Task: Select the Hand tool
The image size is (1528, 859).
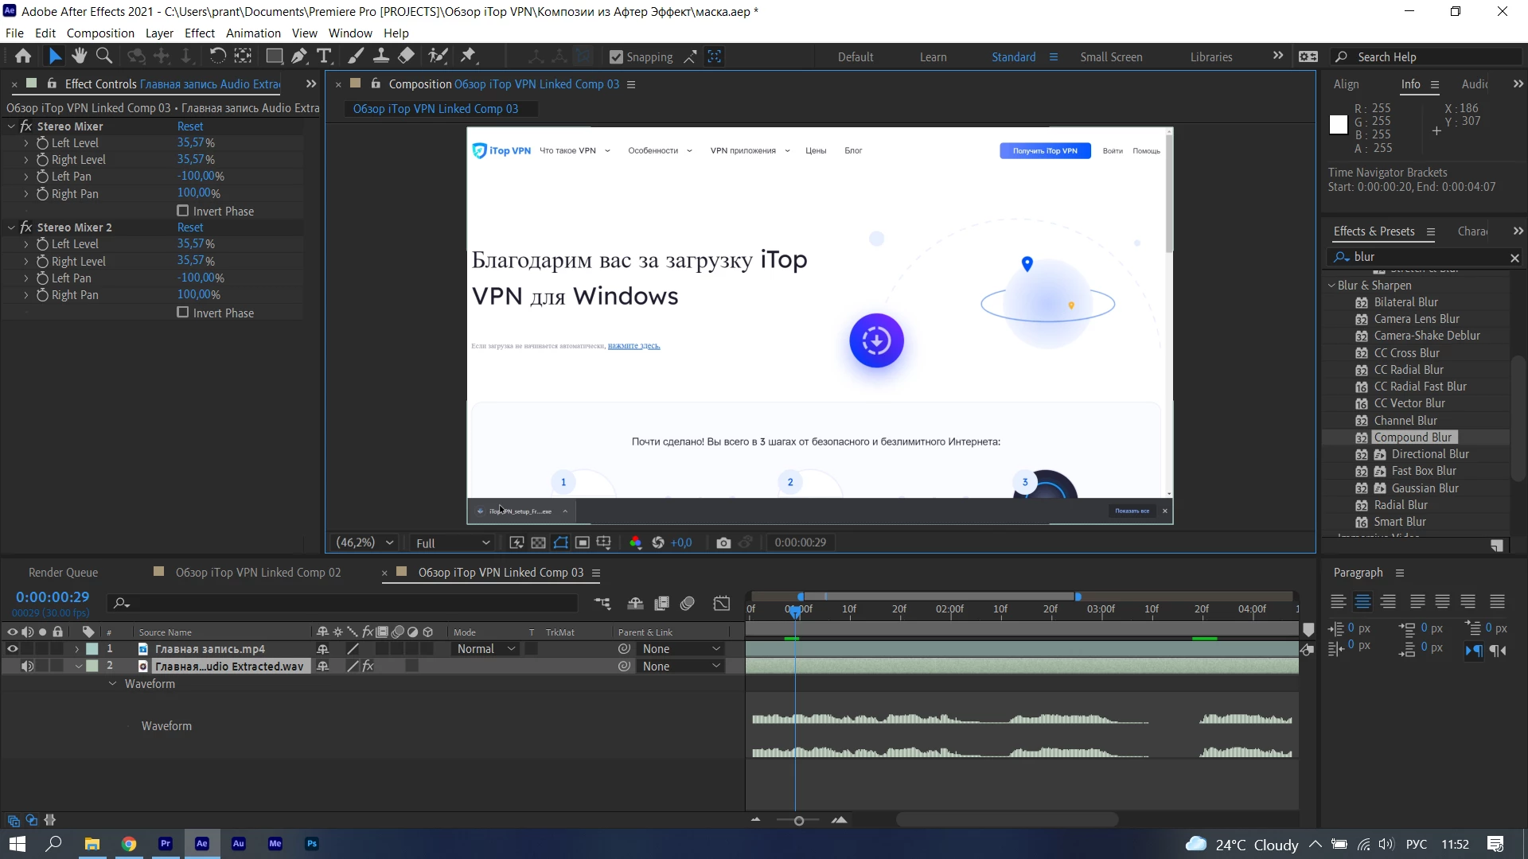Action: (79, 56)
